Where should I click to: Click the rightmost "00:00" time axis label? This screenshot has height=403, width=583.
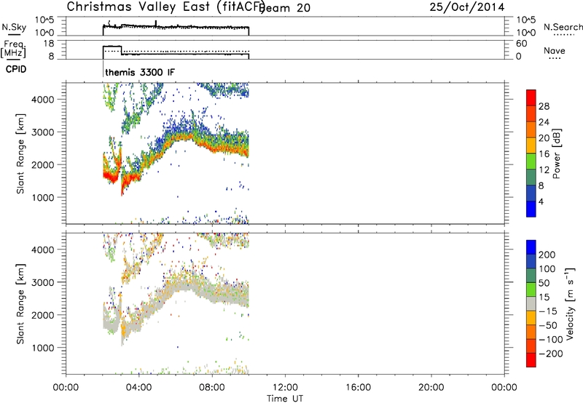point(504,388)
